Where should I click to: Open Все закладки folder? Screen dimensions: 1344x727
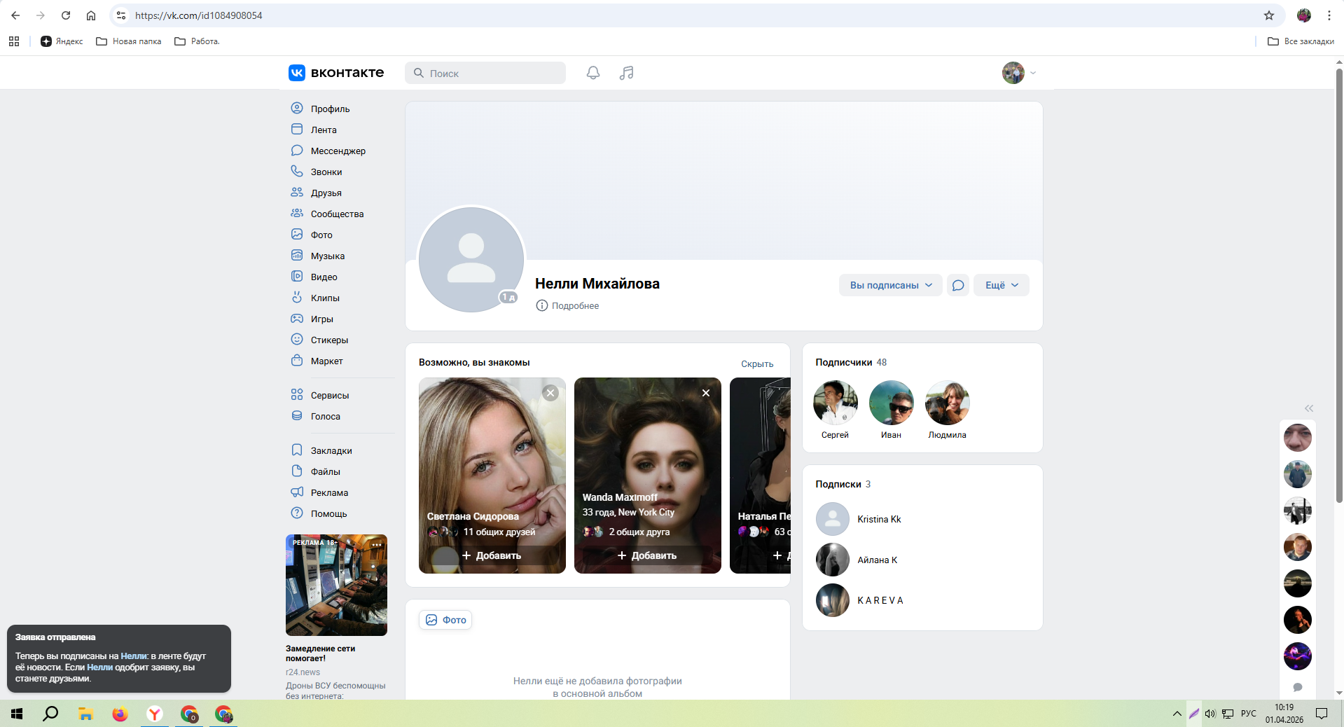1301,41
